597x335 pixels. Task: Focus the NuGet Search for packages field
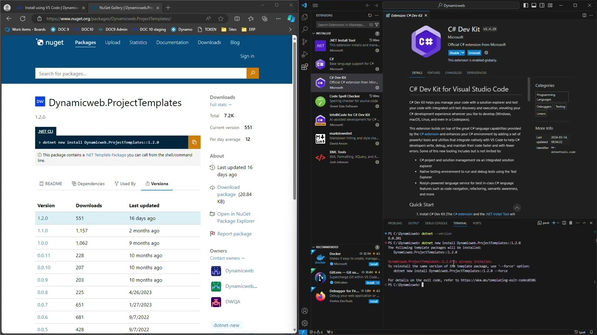point(140,74)
